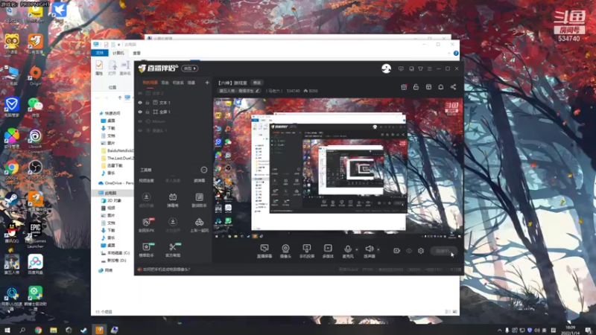The height and width of the screenshot is (335, 596).
Task: Open the 歌词助手 lyrics tool
Action: coord(199,200)
